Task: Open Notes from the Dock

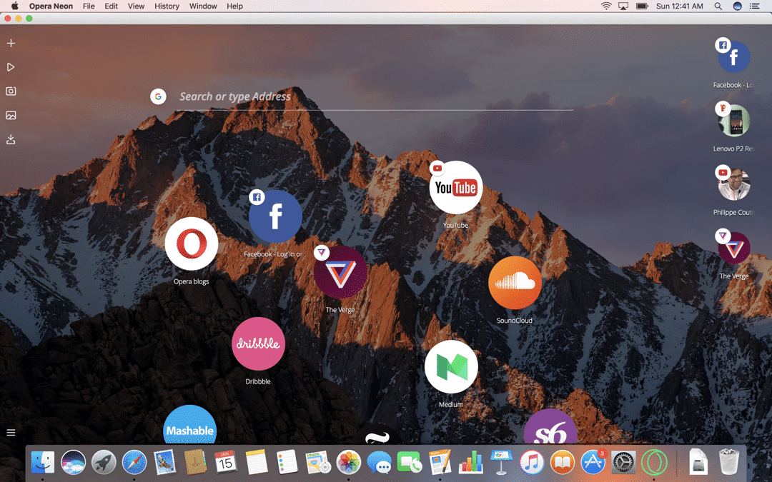Action: click(257, 462)
